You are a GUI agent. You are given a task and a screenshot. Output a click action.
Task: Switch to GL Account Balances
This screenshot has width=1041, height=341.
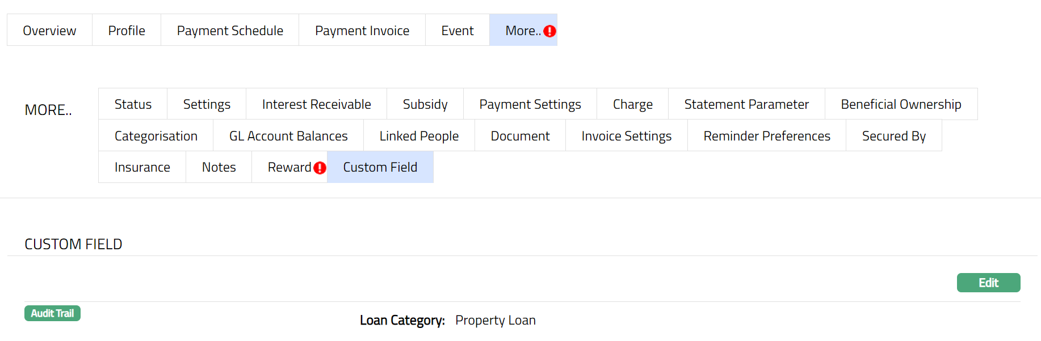pos(288,136)
